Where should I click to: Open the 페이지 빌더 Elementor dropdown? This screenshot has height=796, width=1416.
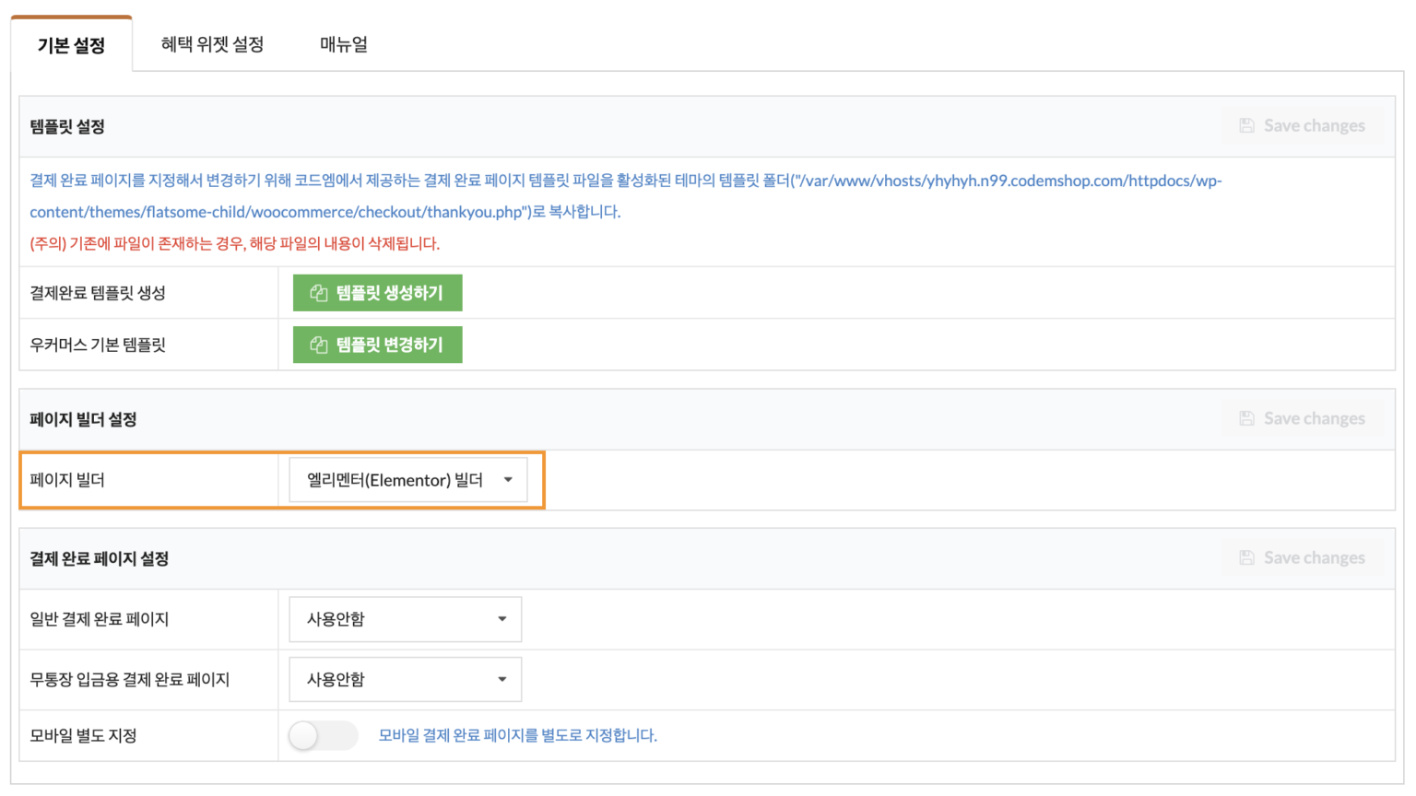(407, 480)
